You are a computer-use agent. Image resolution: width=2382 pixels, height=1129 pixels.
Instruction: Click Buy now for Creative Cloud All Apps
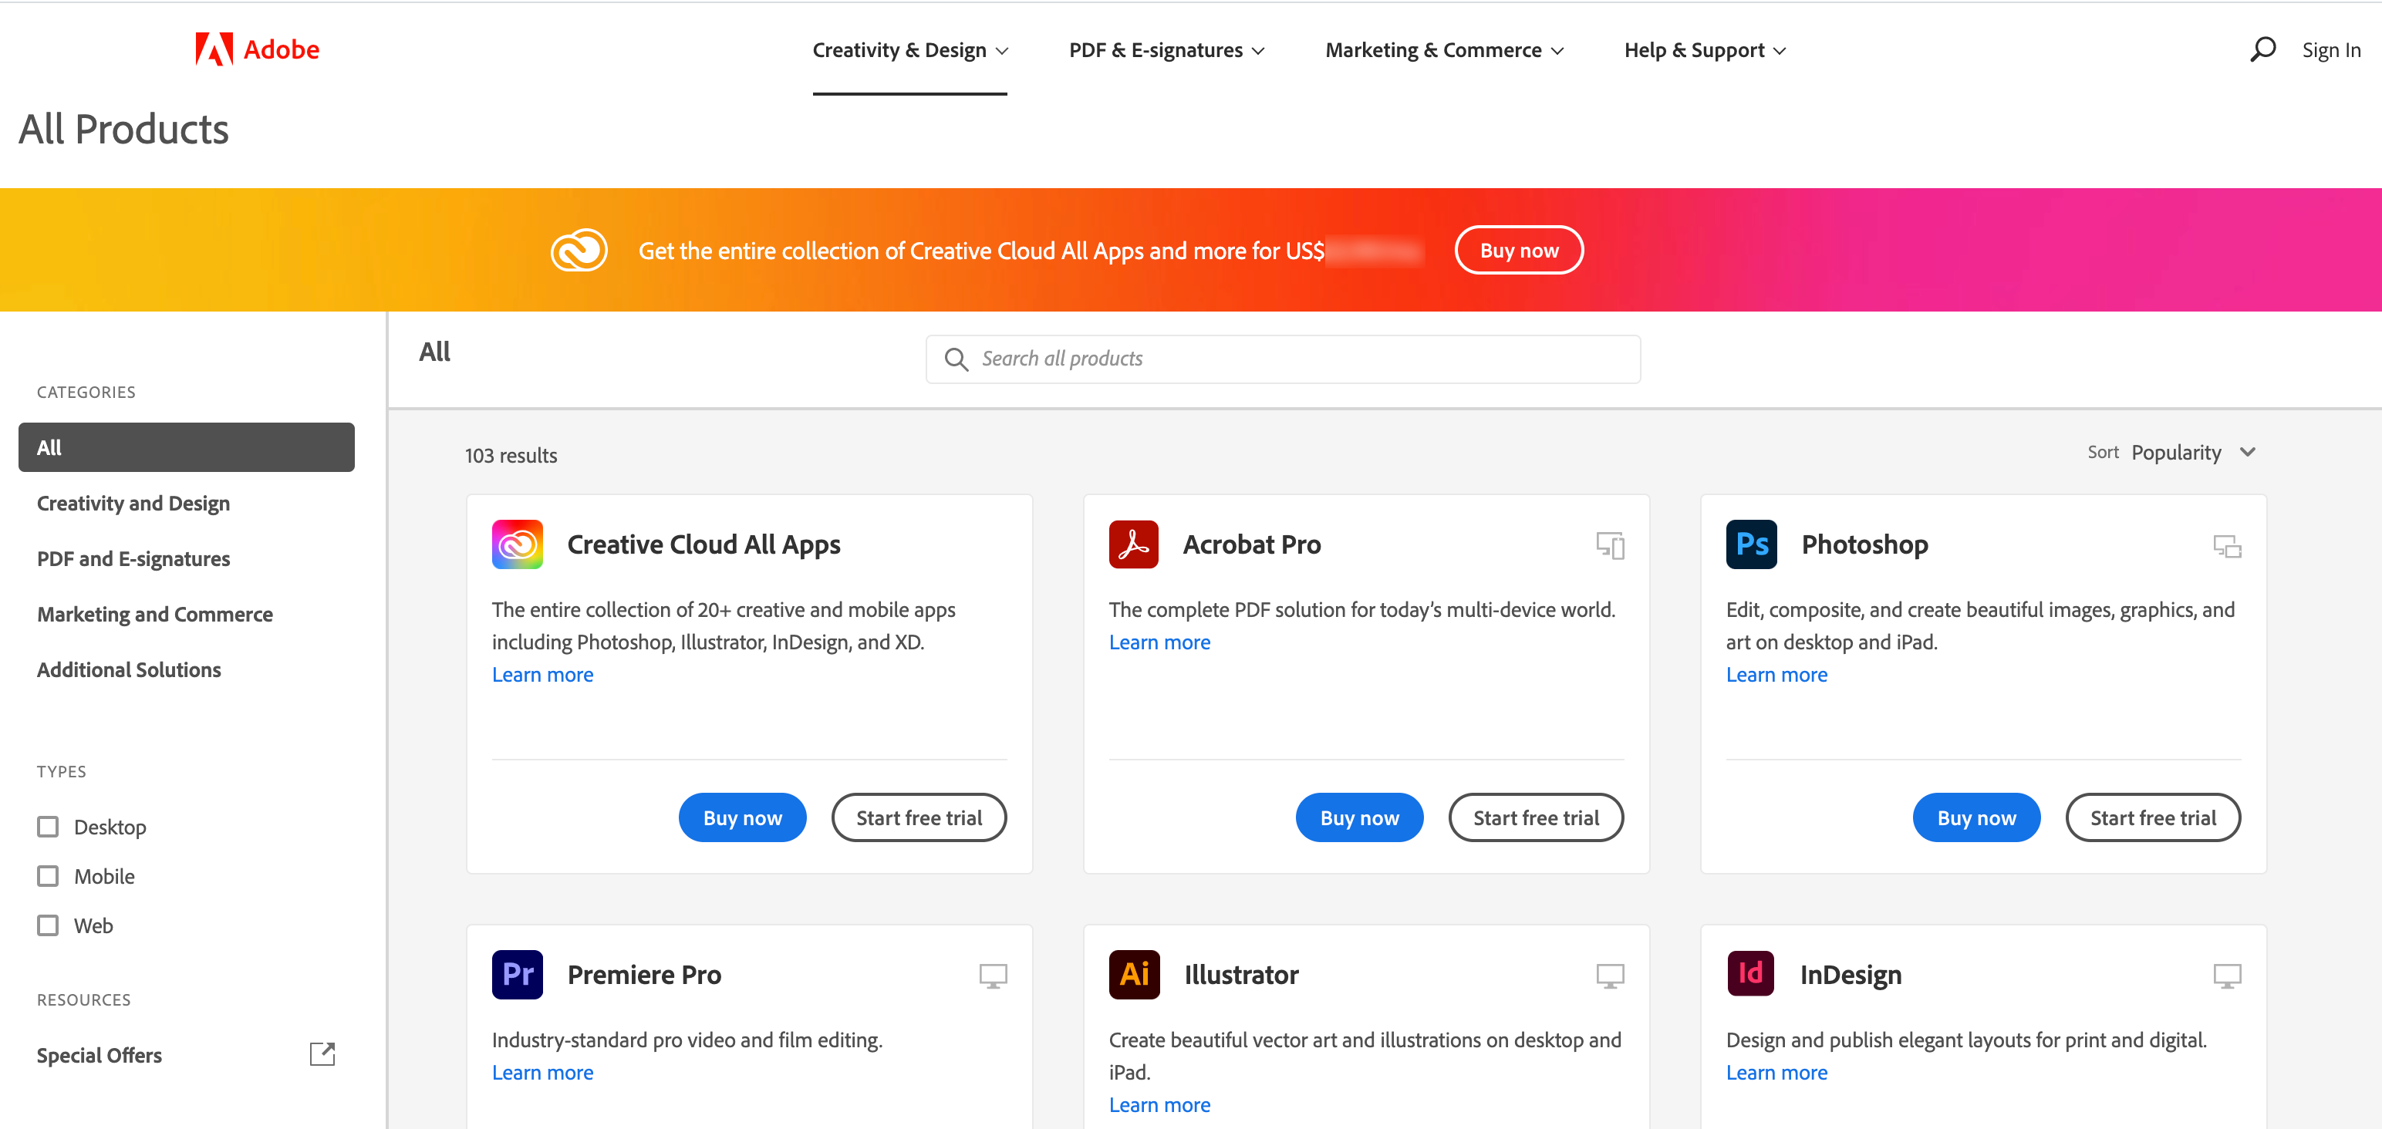[x=740, y=816]
